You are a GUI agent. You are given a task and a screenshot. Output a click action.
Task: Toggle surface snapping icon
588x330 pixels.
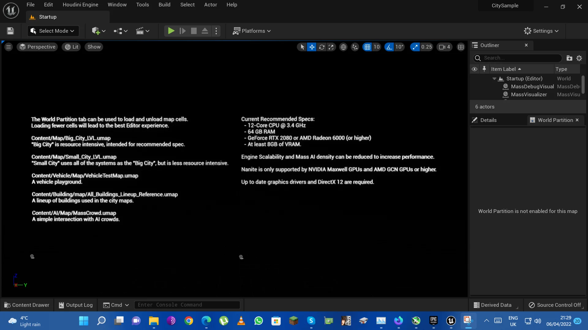click(355, 47)
